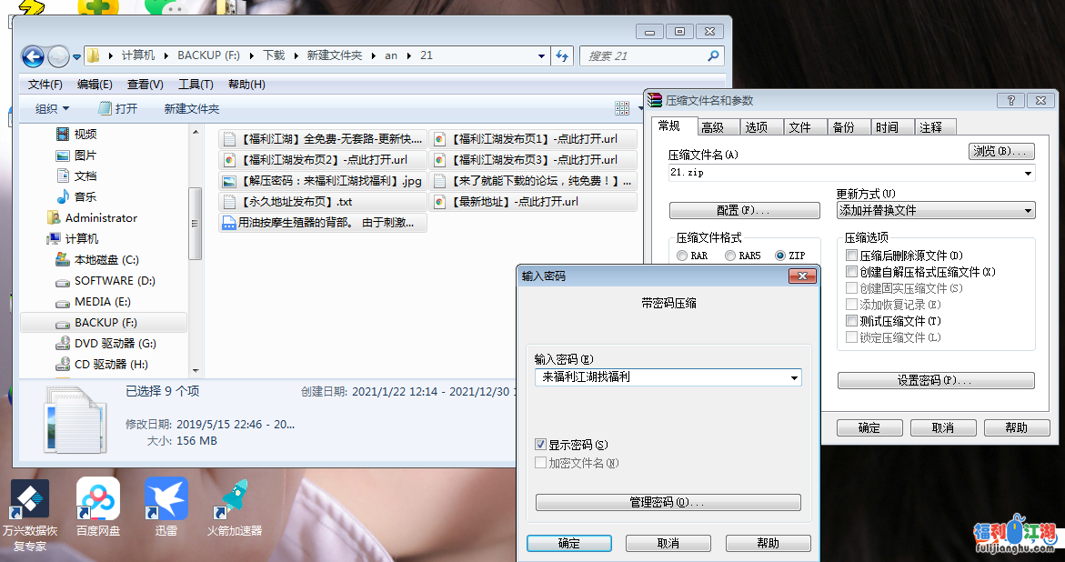Click the Explorer back navigation arrow
The height and width of the screenshot is (562, 1065).
tap(33, 55)
